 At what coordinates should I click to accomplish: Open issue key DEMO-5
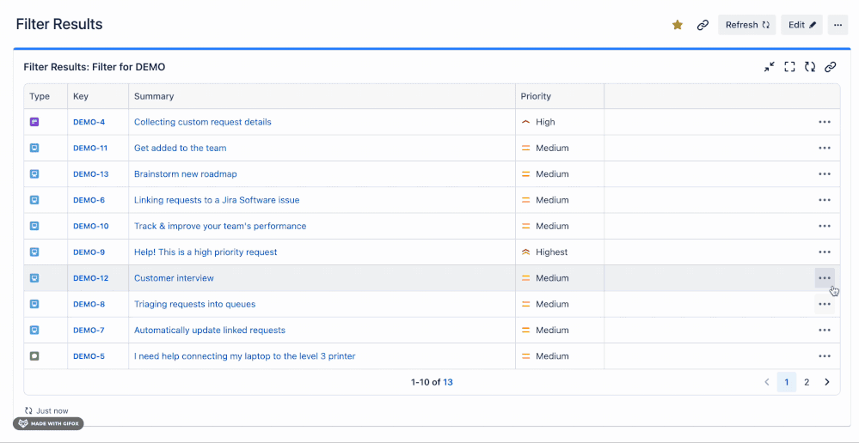[89, 356]
